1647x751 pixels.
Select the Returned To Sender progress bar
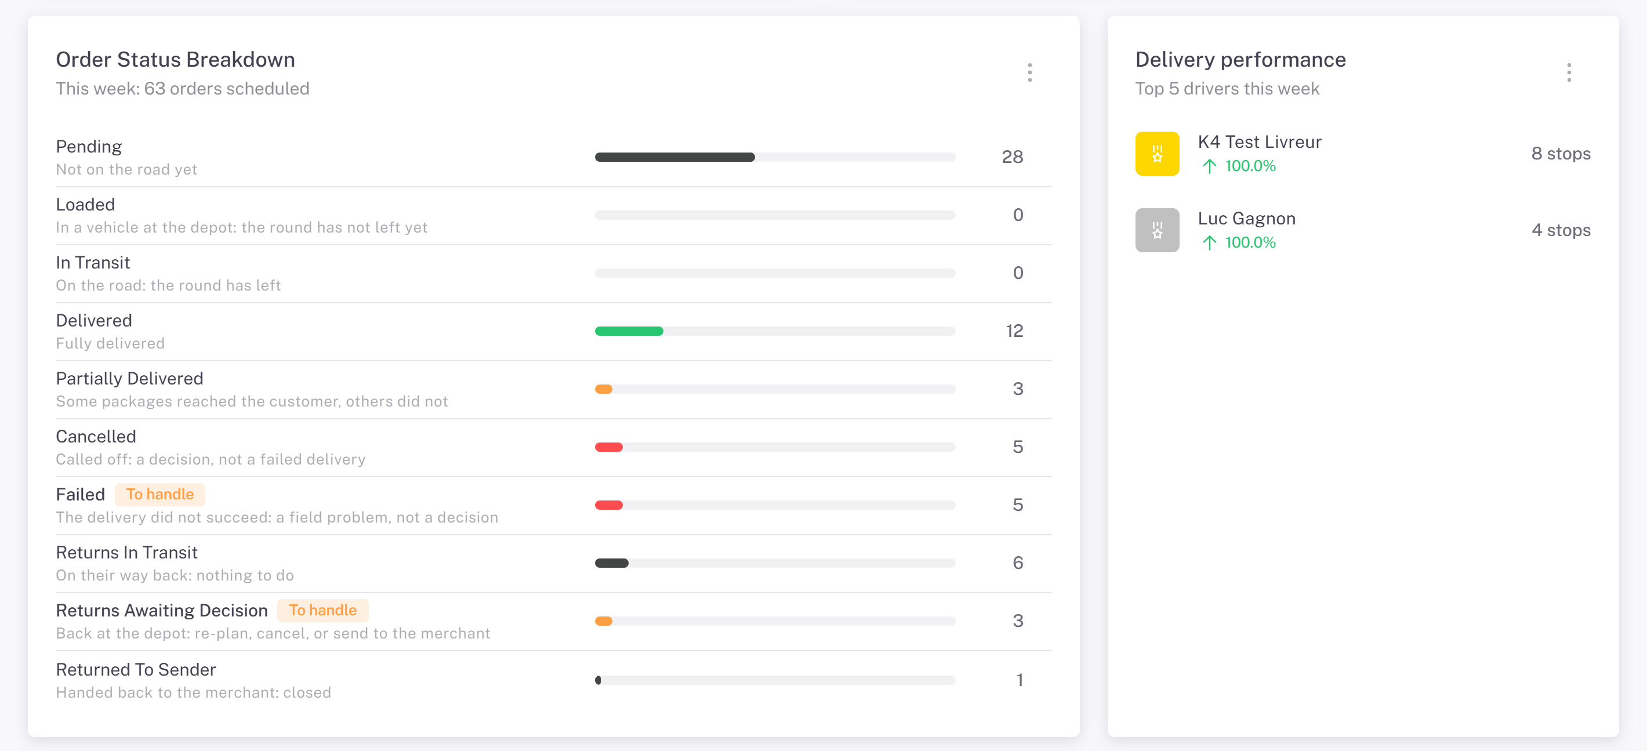tap(774, 680)
